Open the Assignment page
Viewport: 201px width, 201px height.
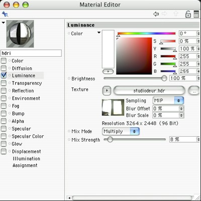[25, 165]
